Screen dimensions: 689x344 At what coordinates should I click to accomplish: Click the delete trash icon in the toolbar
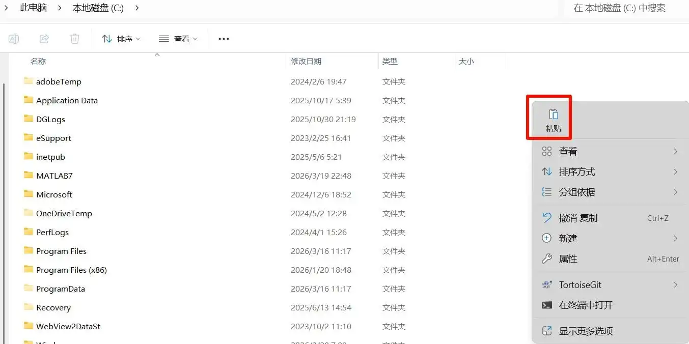(75, 39)
